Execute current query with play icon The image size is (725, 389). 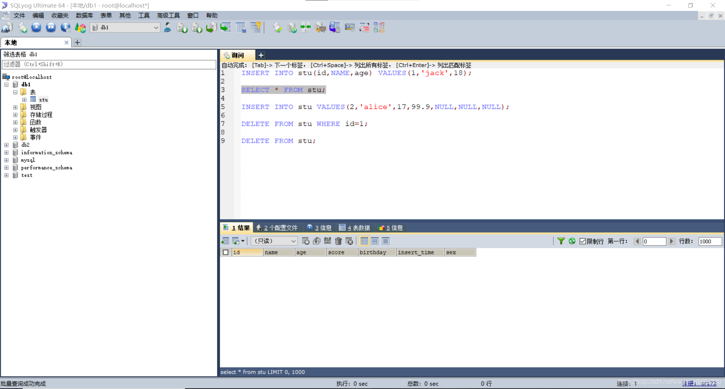click(36, 28)
